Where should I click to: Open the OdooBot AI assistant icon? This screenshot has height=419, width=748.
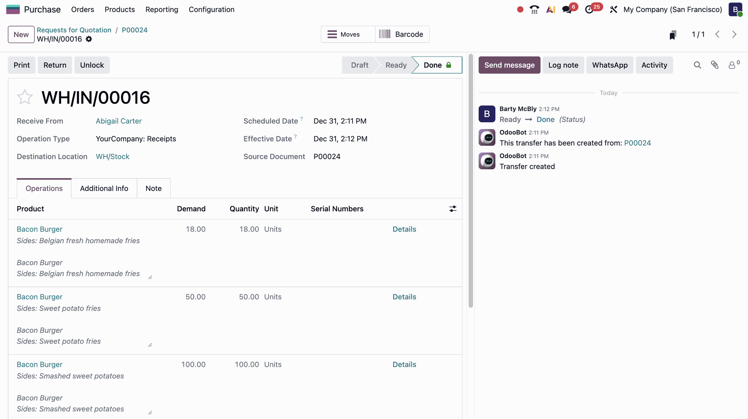point(550,9)
